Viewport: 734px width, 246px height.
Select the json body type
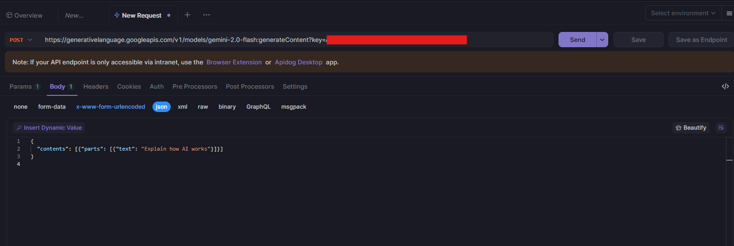[162, 107]
